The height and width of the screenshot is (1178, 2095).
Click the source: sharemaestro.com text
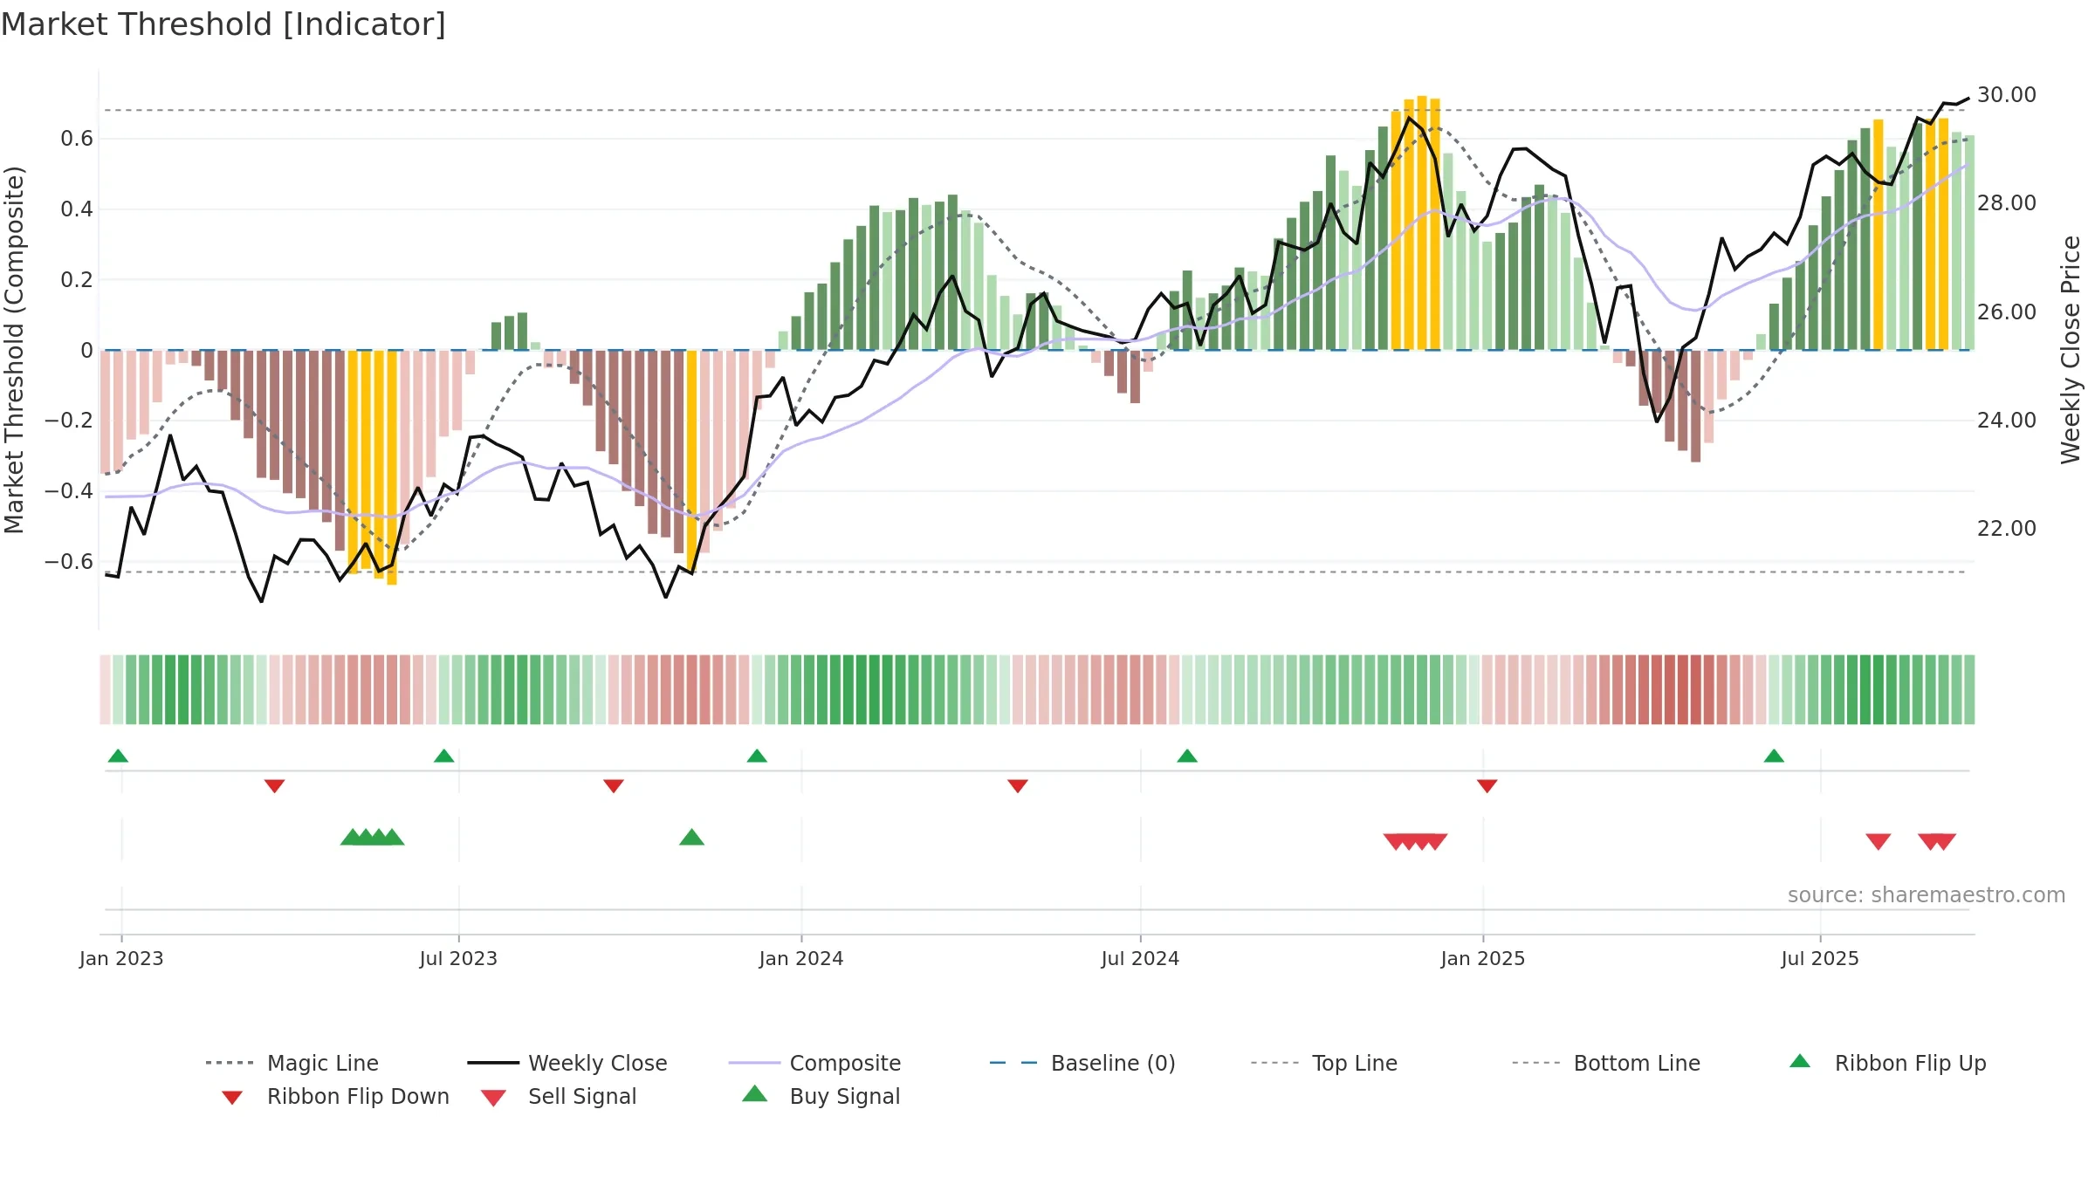click(1927, 895)
